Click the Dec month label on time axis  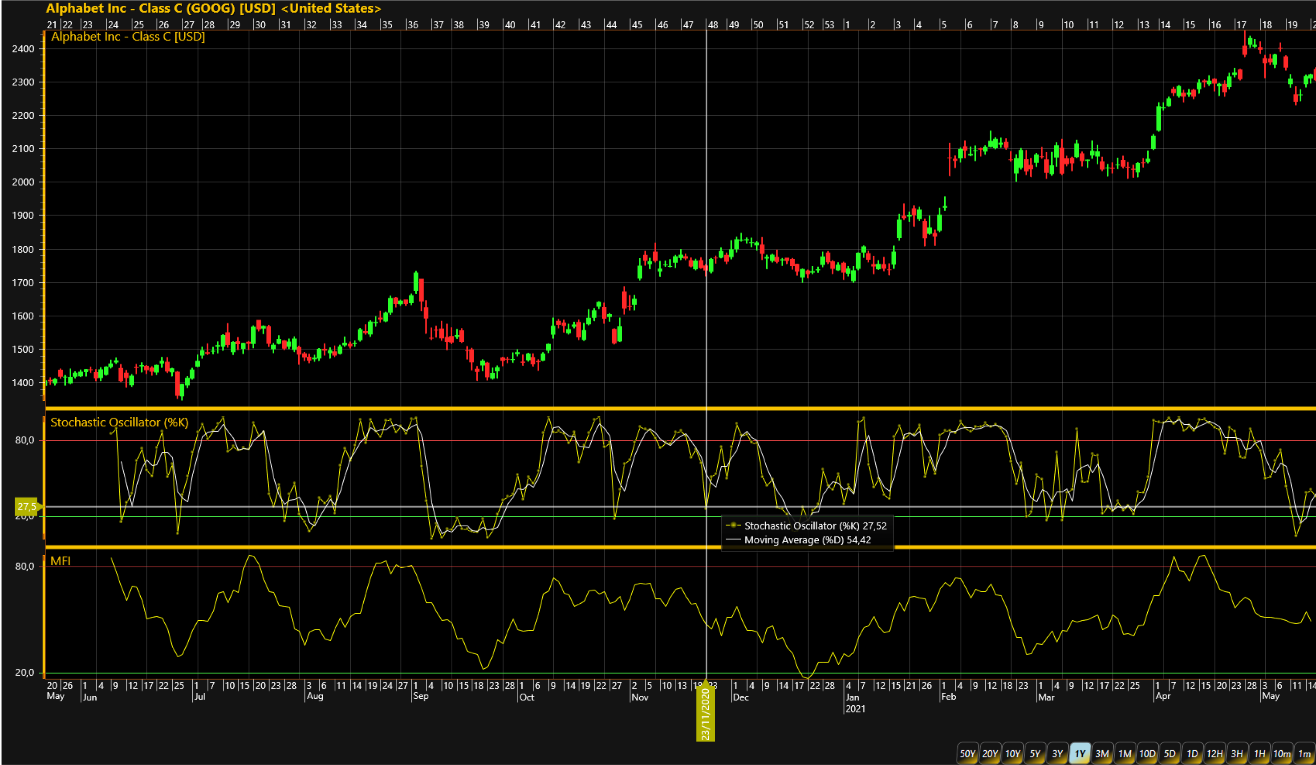point(740,697)
